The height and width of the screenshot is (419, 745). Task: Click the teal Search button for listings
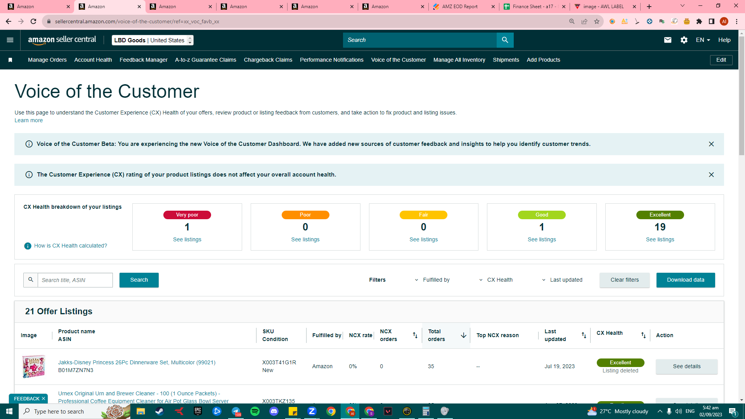point(139,280)
